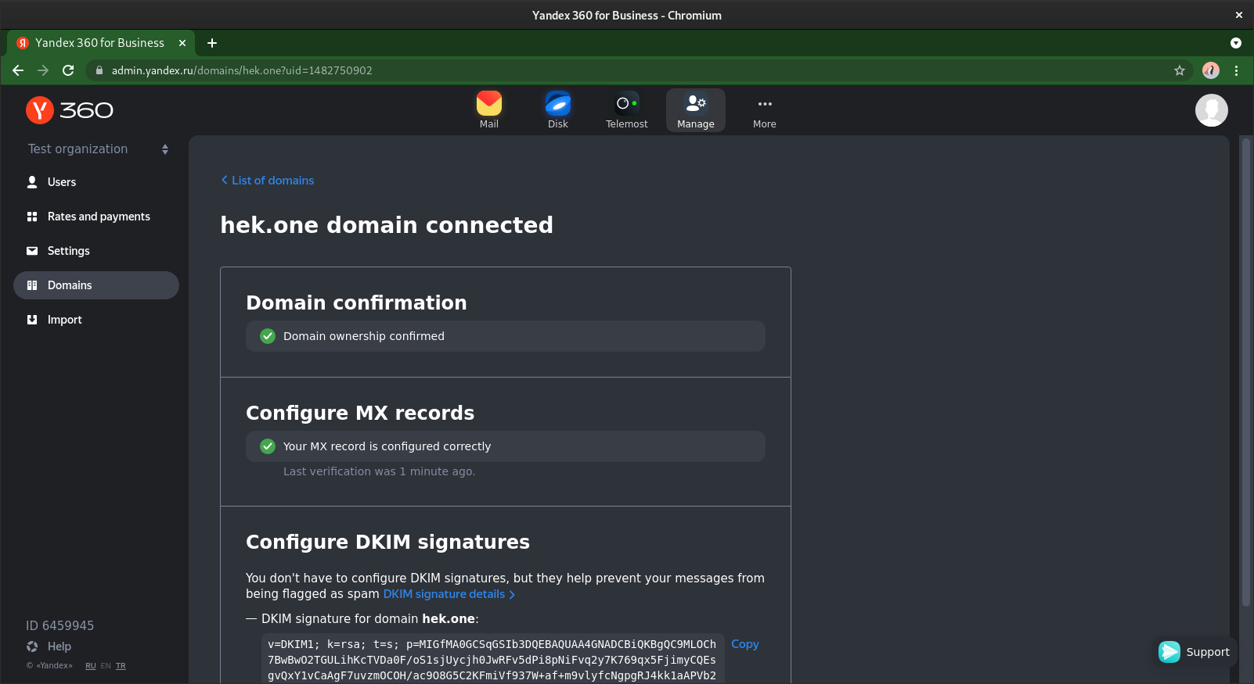Open Help at the sidebar bottom

(49, 646)
